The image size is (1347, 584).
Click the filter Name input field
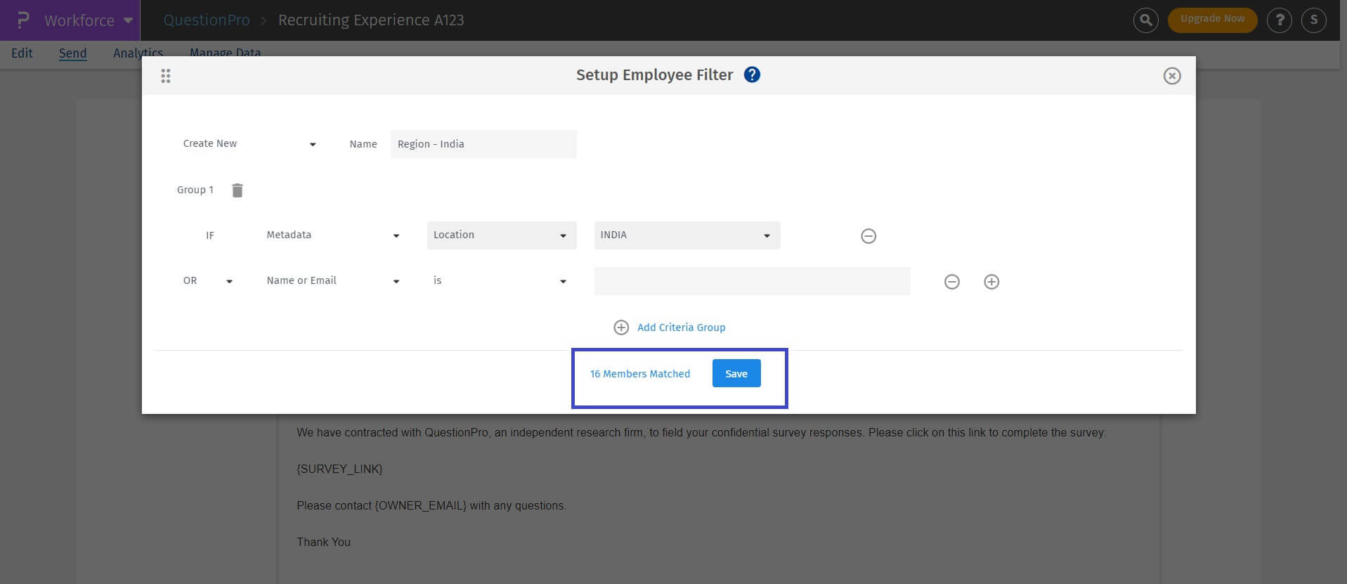coord(483,144)
